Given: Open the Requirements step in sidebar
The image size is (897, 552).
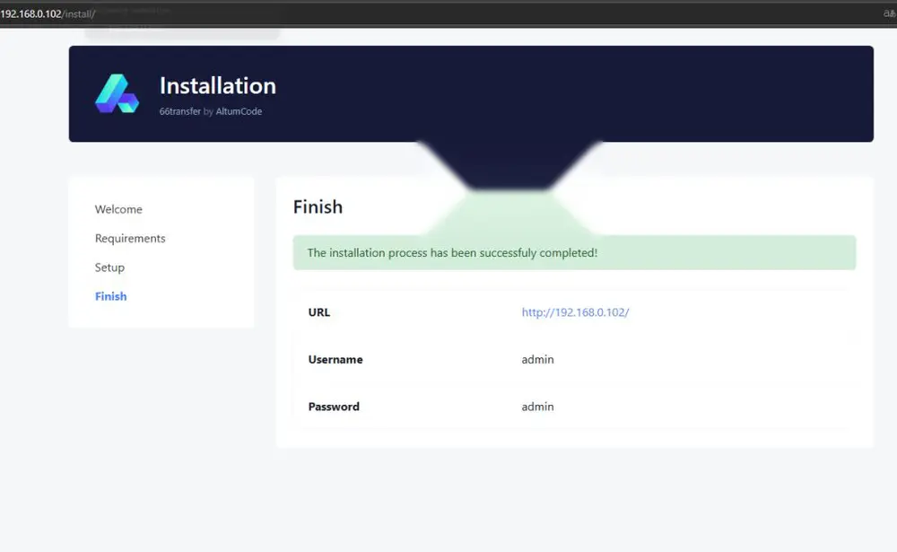Looking at the screenshot, I should point(130,238).
